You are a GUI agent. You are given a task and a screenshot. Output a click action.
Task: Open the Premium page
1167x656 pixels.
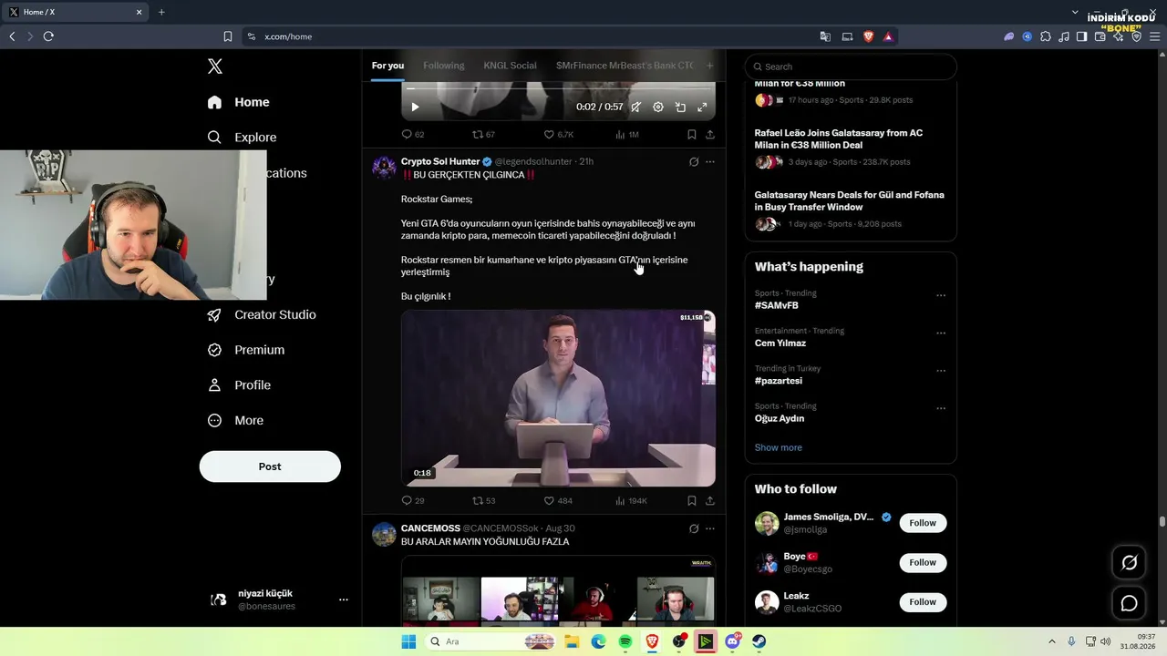click(245, 350)
